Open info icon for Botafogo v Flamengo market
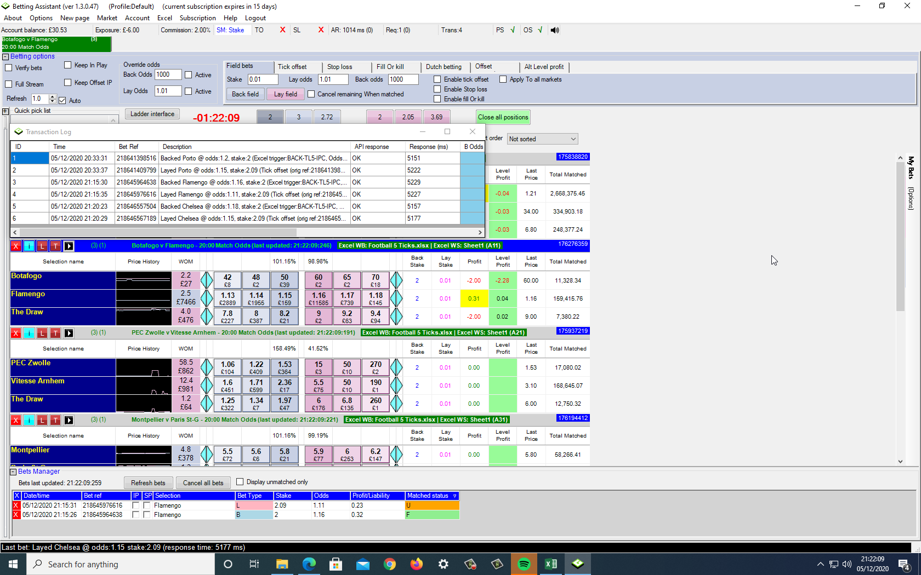The height and width of the screenshot is (575, 921). tap(29, 246)
